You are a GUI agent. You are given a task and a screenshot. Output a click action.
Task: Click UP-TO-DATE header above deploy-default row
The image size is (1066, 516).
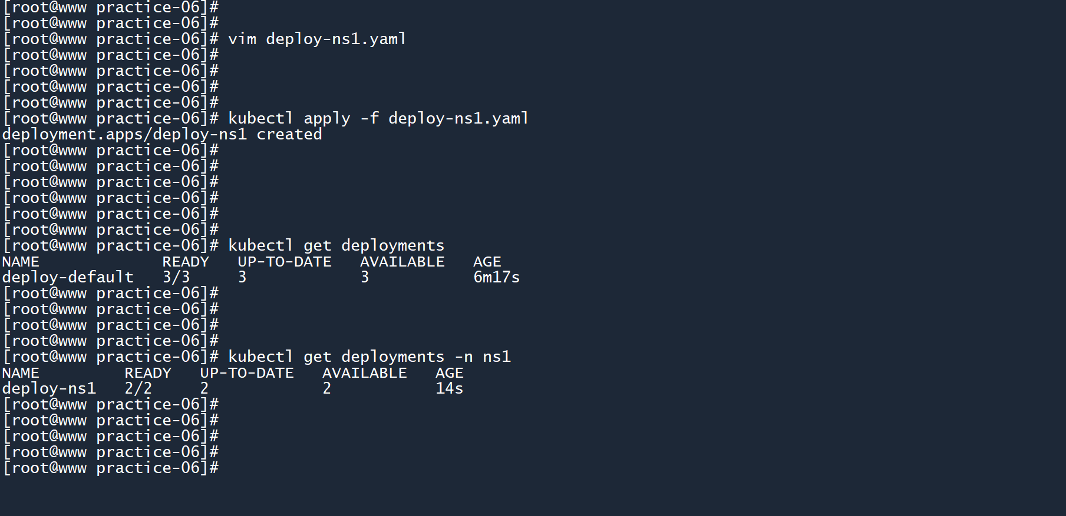click(x=285, y=262)
